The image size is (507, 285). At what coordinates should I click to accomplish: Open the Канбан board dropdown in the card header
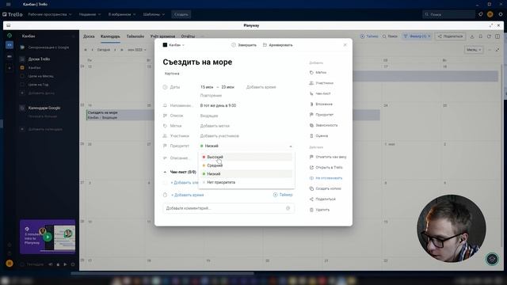click(x=173, y=45)
